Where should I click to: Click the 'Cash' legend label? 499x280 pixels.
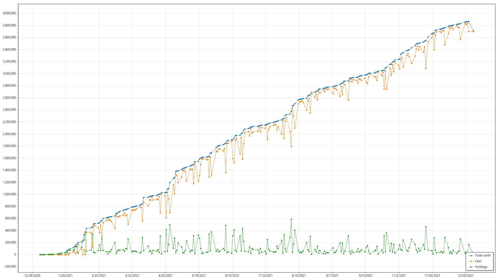pos(478,261)
